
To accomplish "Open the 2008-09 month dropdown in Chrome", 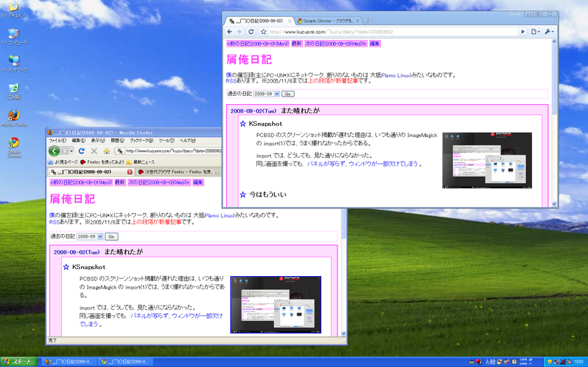I will [266, 94].
